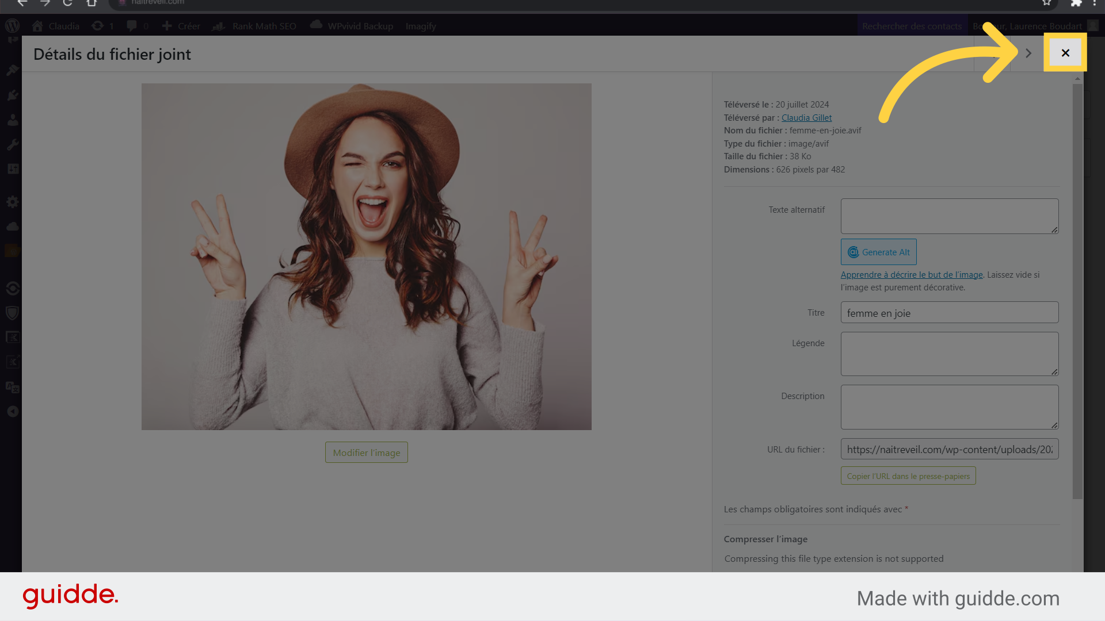
Task: Click Copier l'URL dans le presse-papiers button
Action: click(x=908, y=476)
